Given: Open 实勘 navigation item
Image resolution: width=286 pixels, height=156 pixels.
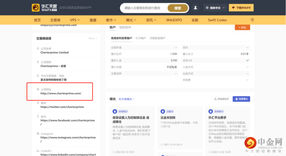Looking at the screenshot, I should (195, 20).
